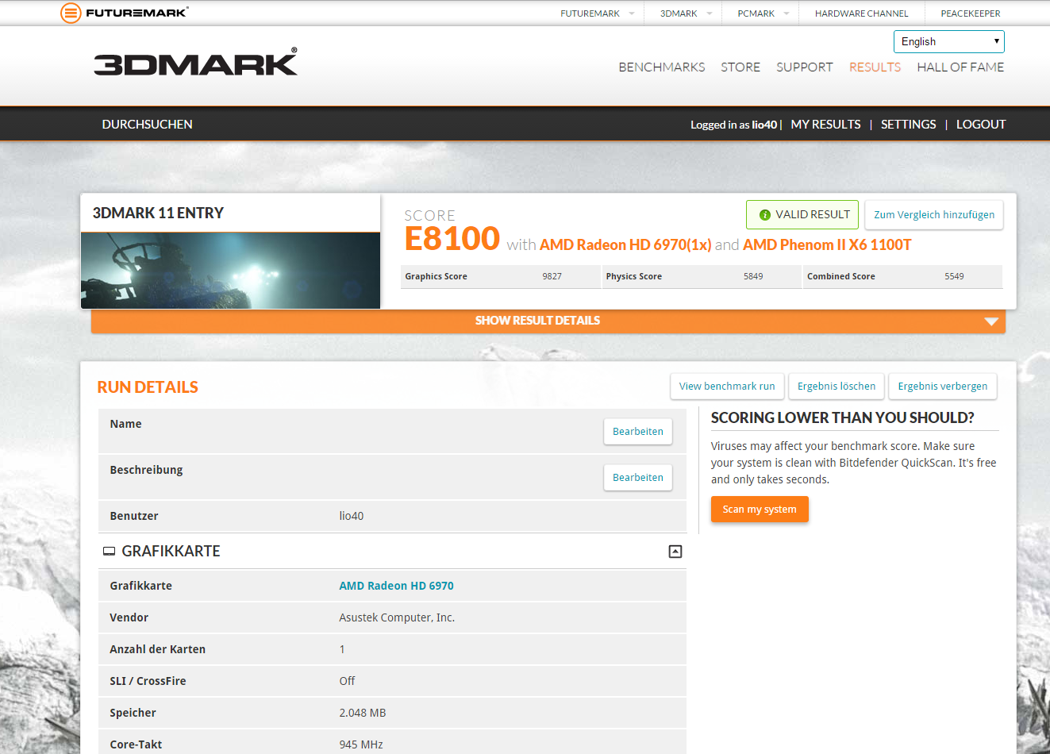Open the PCMark top menu dropdown
This screenshot has height=754, width=1050.
pyautogui.click(x=763, y=13)
